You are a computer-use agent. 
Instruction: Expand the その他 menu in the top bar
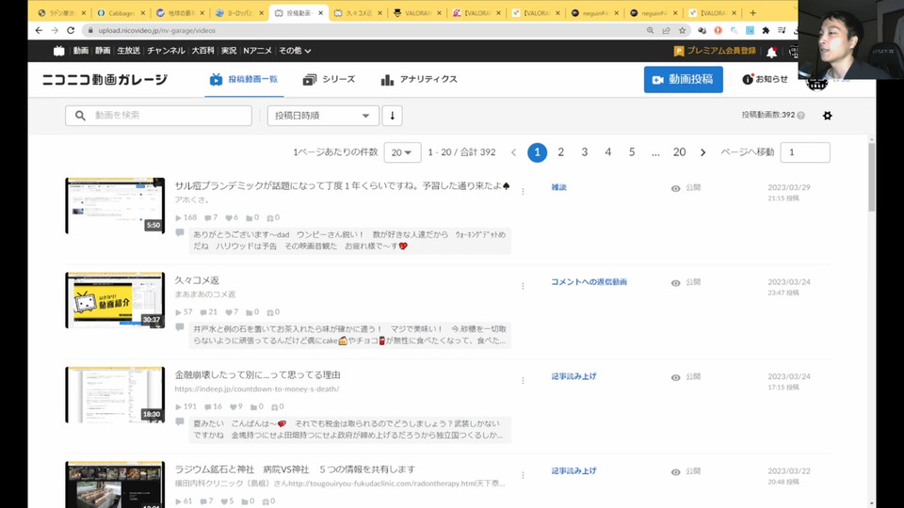click(295, 51)
